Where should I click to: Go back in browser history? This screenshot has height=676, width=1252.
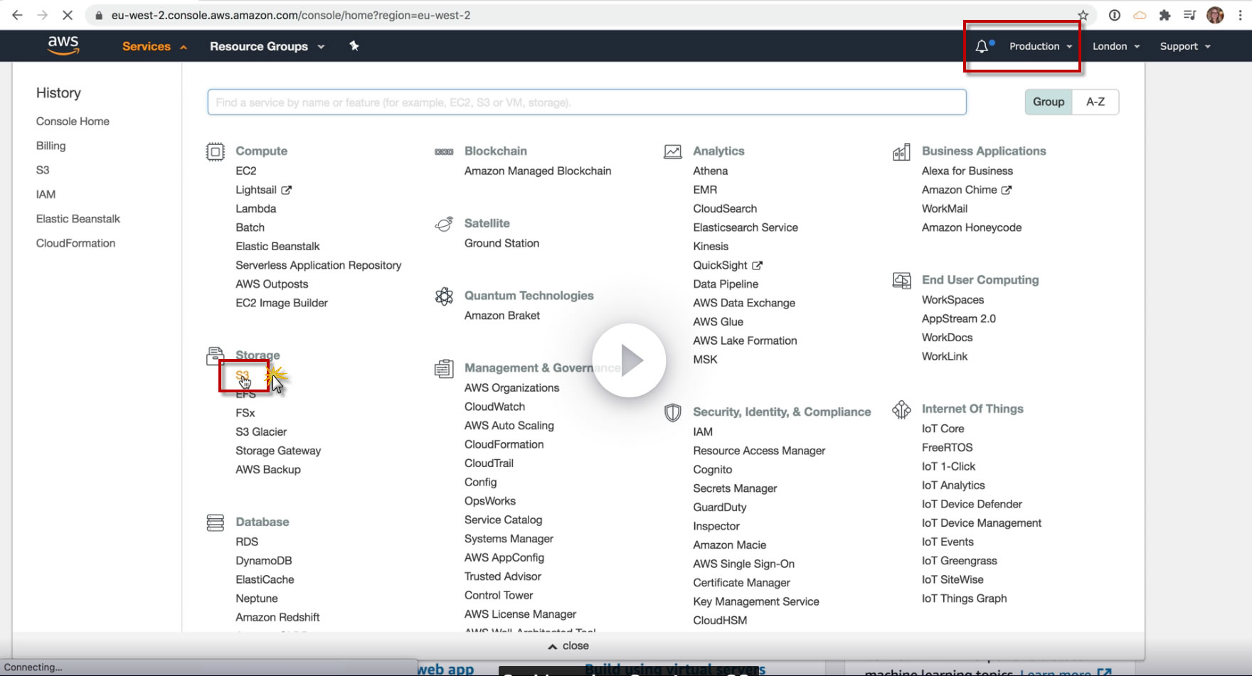pyautogui.click(x=17, y=15)
